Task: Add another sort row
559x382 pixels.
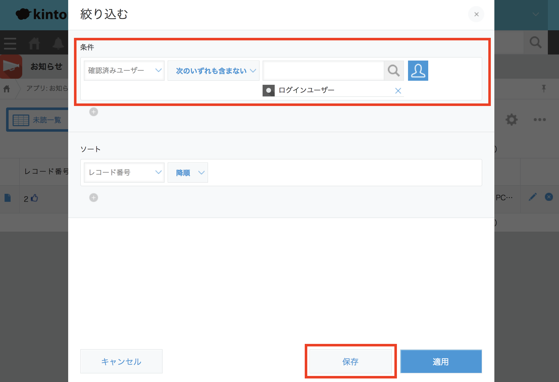Action: pos(94,198)
